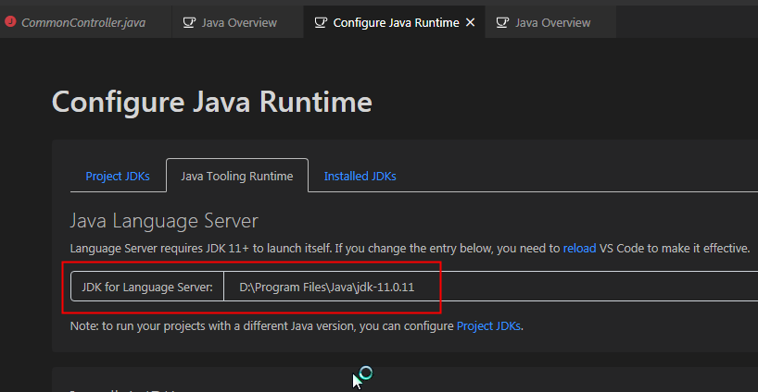Click the Java Language Server section heading

(164, 220)
